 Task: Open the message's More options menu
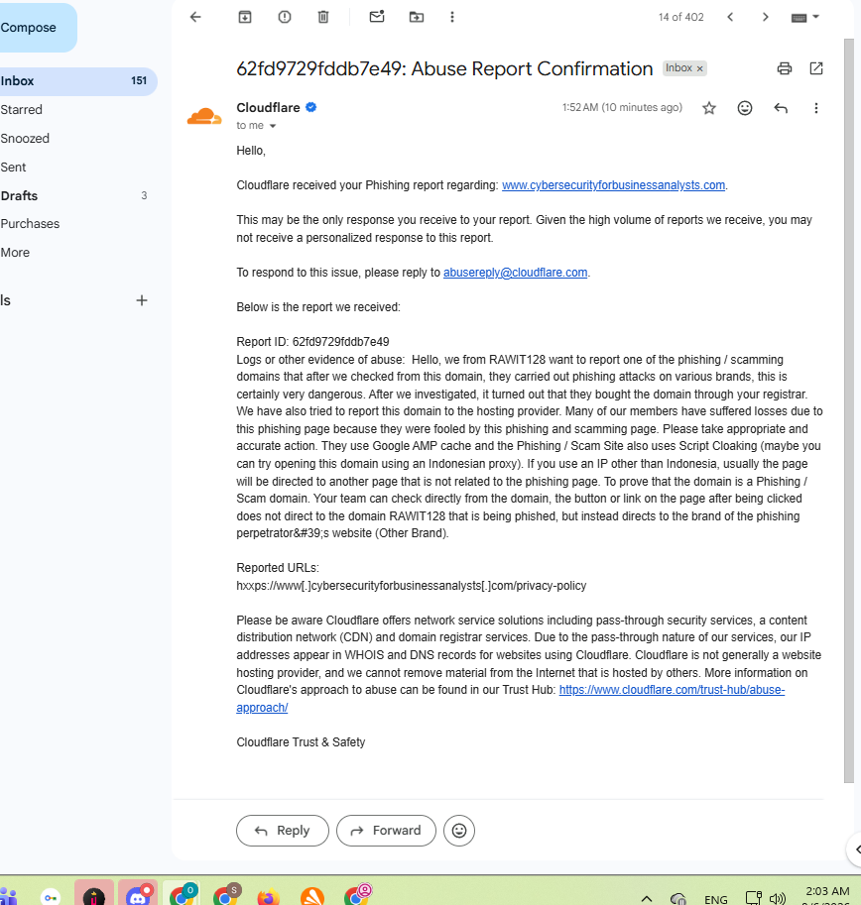pos(816,108)
